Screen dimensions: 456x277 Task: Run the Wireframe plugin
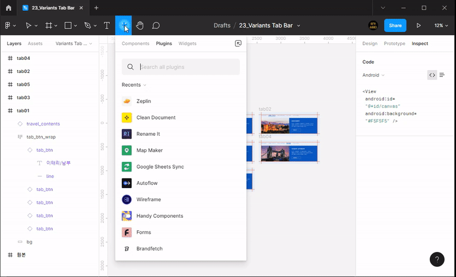181,199
